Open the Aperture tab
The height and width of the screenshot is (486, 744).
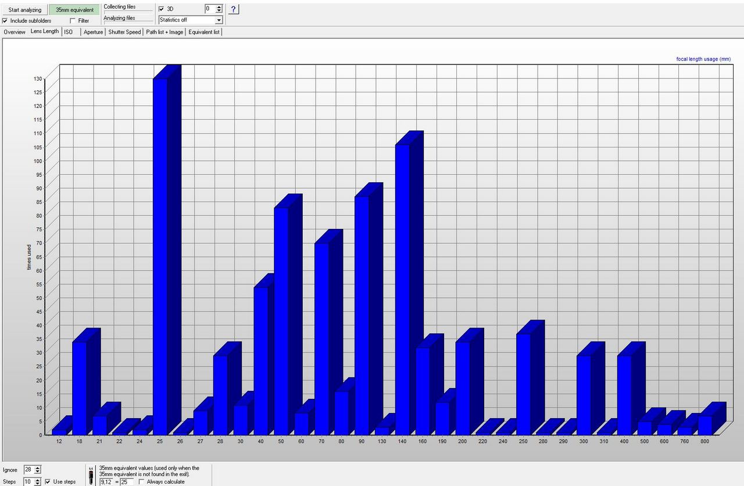click(x=93, y=32)
